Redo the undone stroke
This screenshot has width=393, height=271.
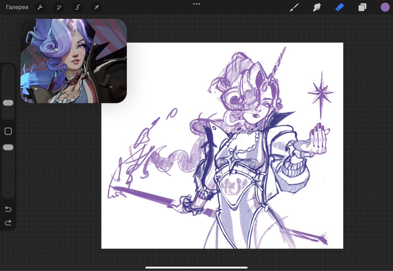8,223
